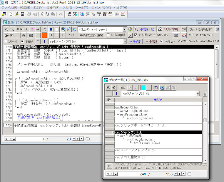Click the 手続きを登録・展開 button

pyautogui.click(x=91, y=35)
